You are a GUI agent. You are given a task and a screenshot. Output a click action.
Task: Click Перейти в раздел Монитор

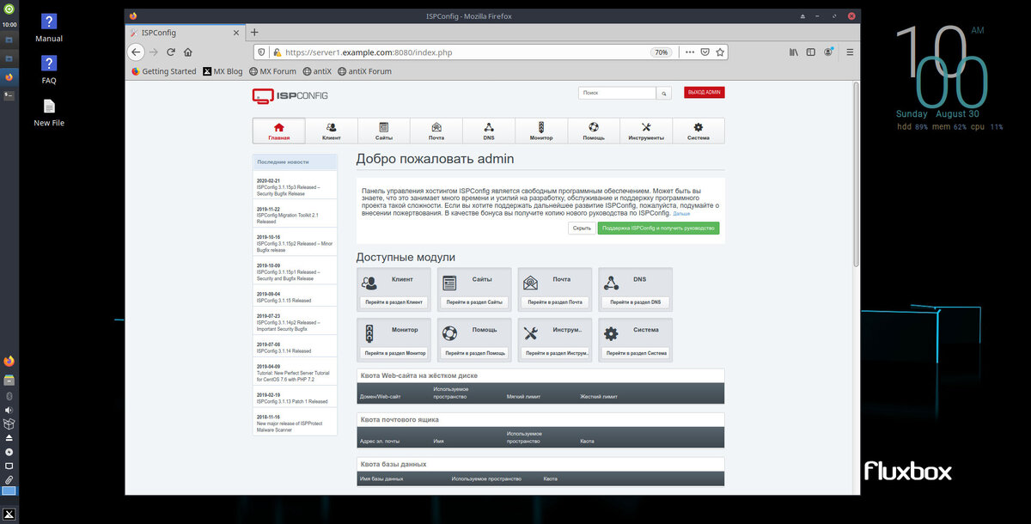(x=393, y=353)
